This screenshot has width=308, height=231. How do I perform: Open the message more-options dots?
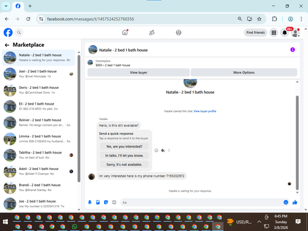click(x=169, y=150)
